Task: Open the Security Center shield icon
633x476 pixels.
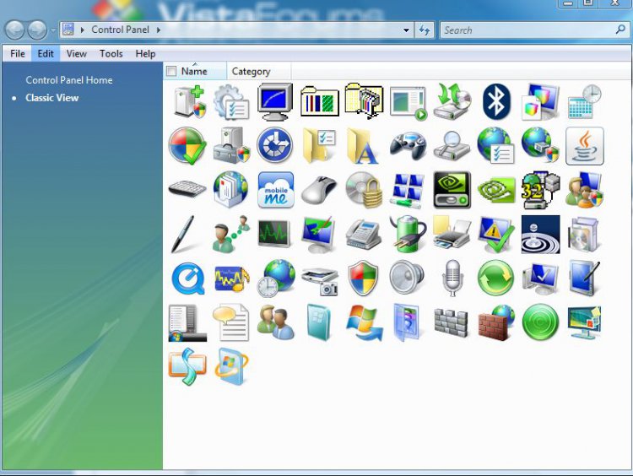Action: [363, 279]
